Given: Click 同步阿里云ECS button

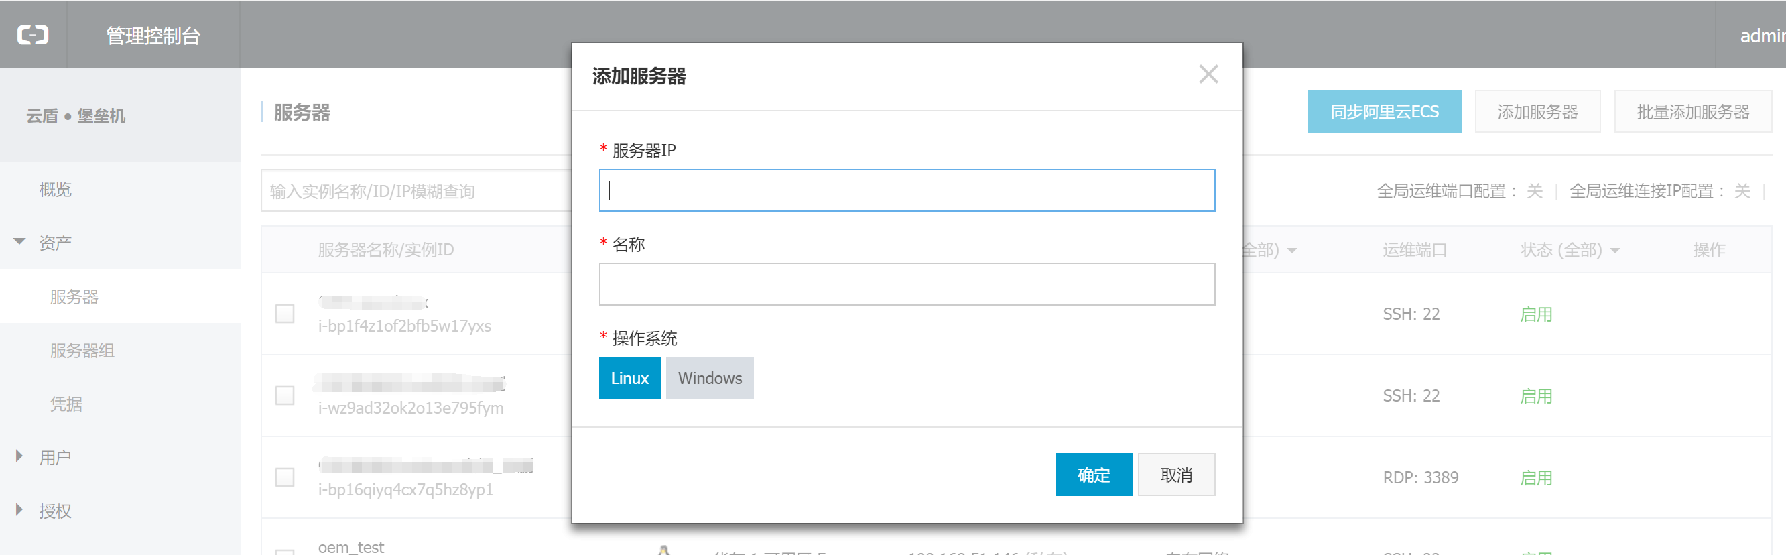Looking at the screenshot, I should tap(1385, 111).
